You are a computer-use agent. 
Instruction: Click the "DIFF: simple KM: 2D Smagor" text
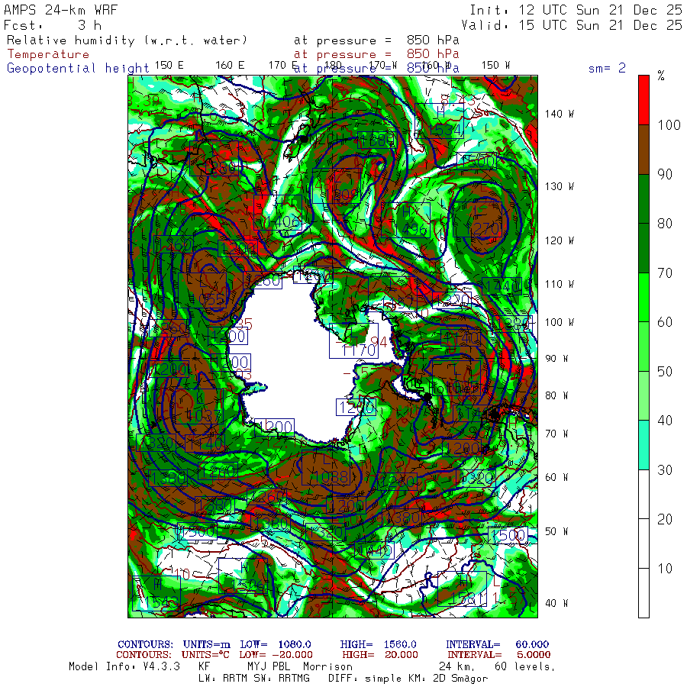pyautogui.click(x=408, y=679)
